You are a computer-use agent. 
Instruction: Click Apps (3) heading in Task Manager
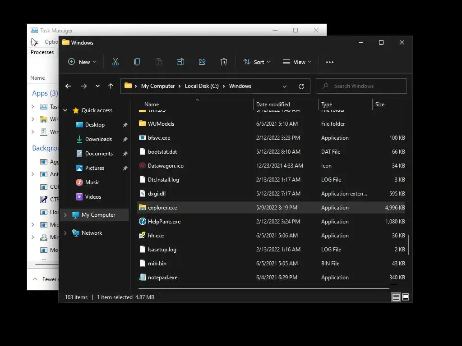pyautogui.click(x=45, y=93)
